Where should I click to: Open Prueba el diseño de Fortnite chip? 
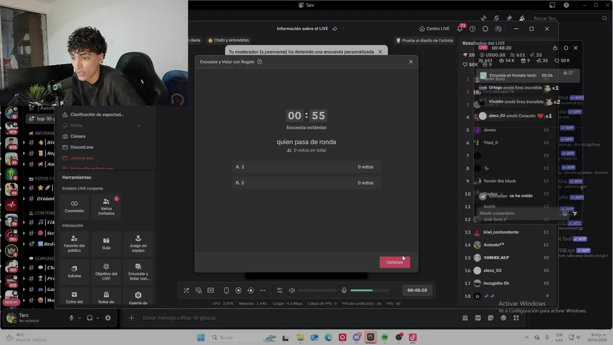coord(424,41)
